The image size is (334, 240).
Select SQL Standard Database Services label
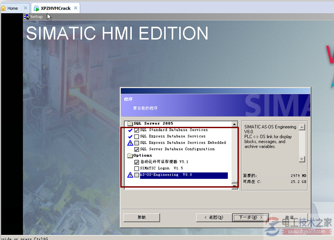tap(174, 130)
